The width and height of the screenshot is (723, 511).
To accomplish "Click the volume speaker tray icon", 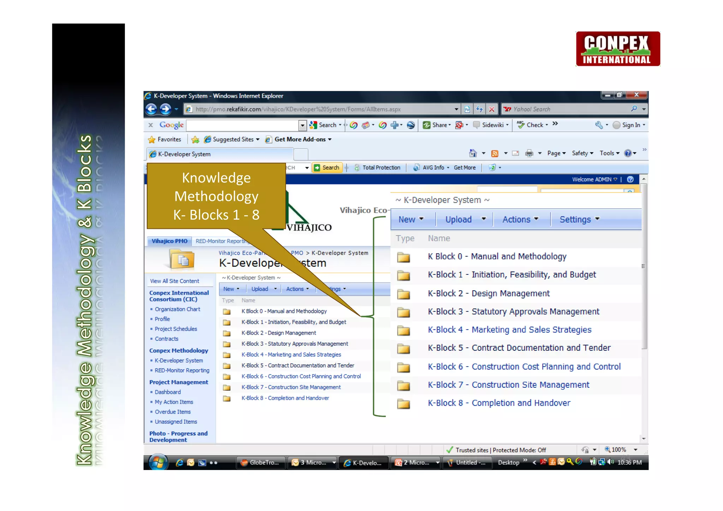I will pyautogui.click(x=611, y=462).
